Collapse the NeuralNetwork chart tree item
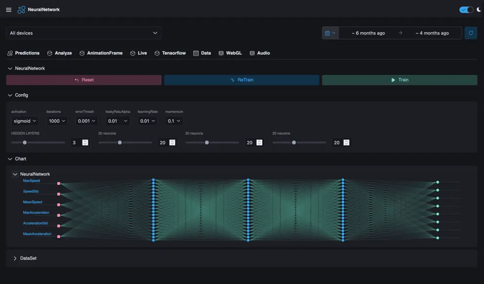484x284 pixels. coord(16,173)
